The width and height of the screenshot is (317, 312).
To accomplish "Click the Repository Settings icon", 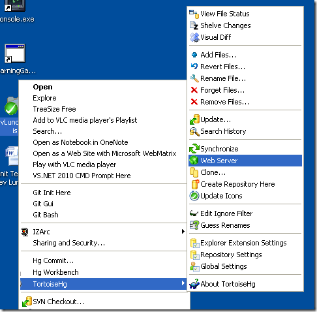I will [x=194, y=255].
